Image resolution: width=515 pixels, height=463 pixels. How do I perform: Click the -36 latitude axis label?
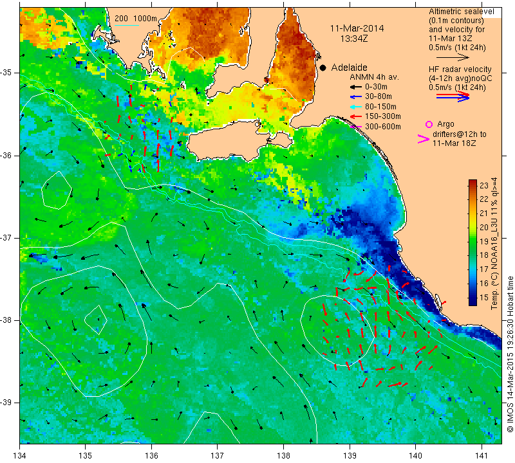pos(6,155)
